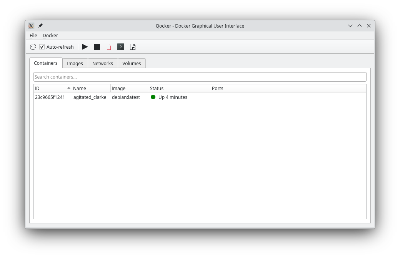Open terminal in container icon

pos(121,47)
